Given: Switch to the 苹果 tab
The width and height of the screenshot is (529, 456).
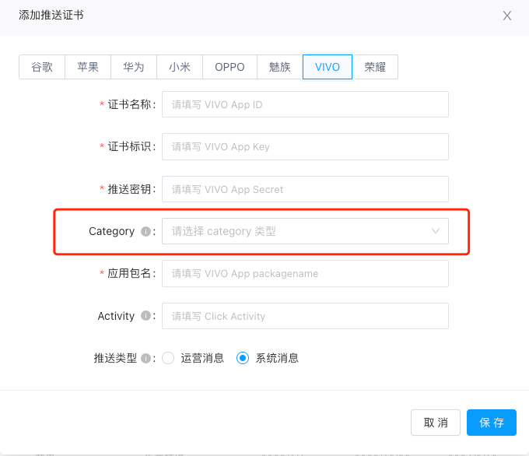Looking at the screenshot, I should click(88, 67).
